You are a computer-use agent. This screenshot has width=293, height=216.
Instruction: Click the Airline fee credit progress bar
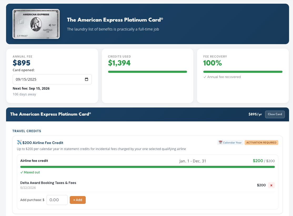tap(148, 167)
